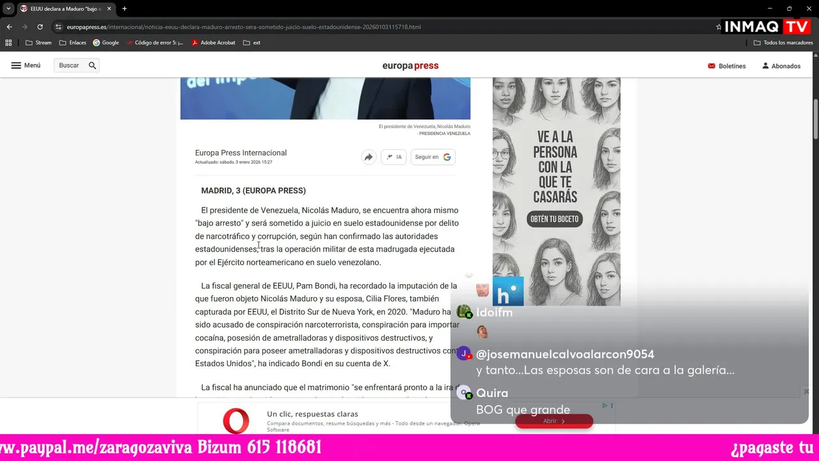Image resolution: width=819 pixels, height=461 pixels.
Task: Click Seguir en Google button
Action: click(x=433, y=157)
